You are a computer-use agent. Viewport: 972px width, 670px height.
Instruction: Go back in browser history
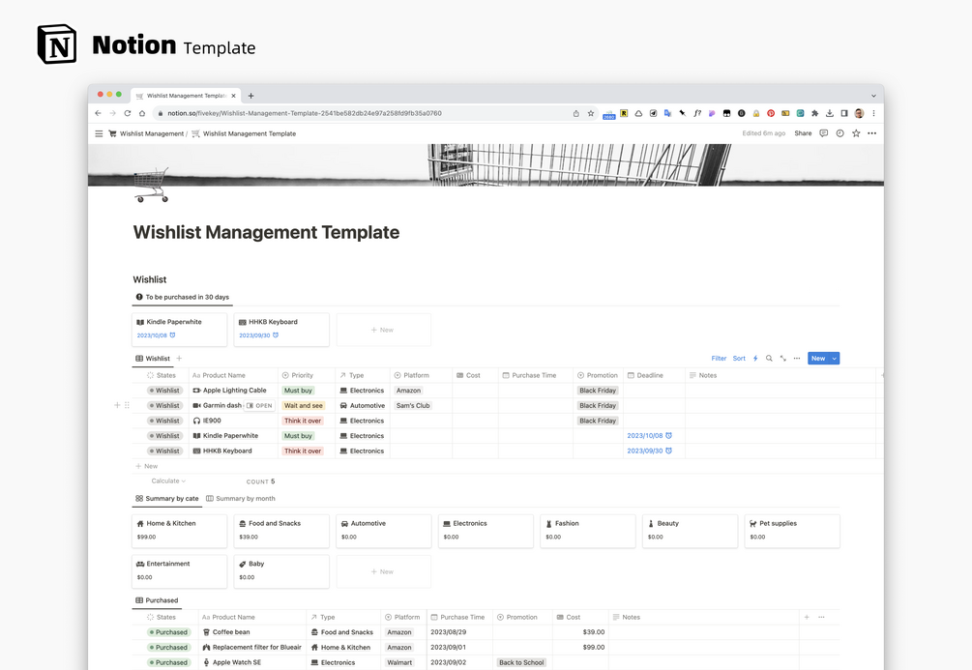pyautogui.click(x=98, y=113)
